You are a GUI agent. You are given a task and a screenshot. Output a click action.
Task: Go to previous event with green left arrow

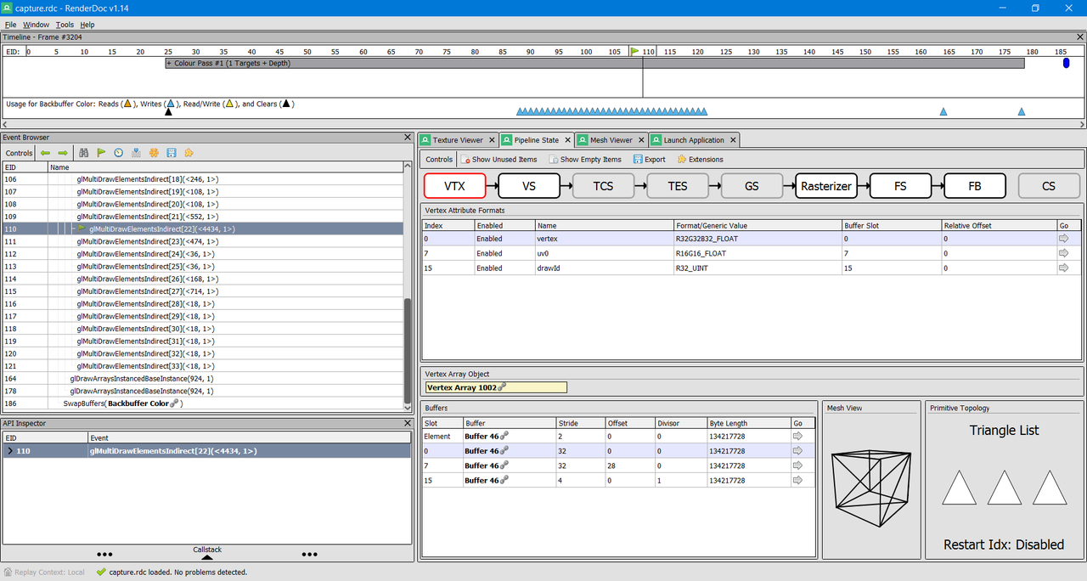point(45,153)
